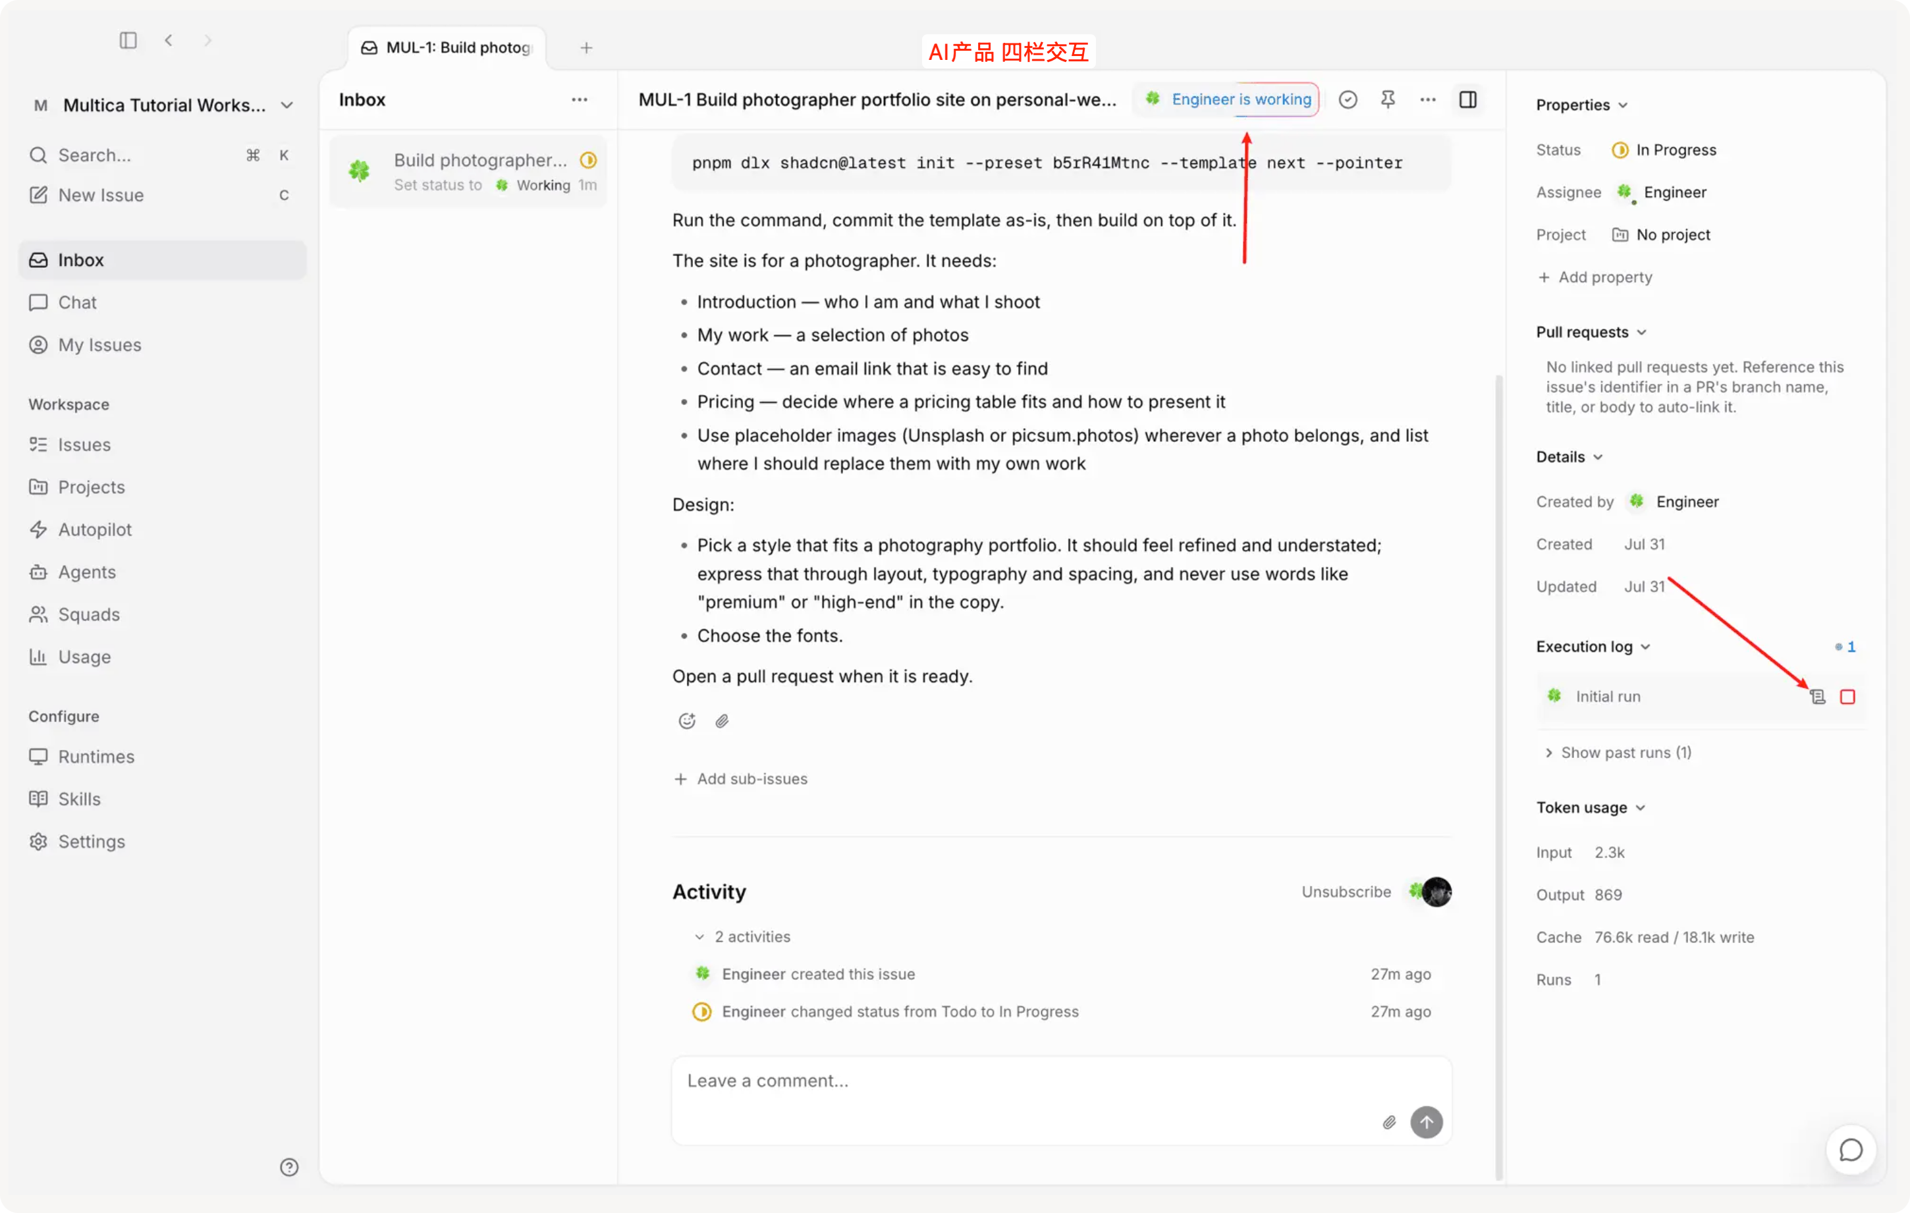
Task: Open Skills under Configure
Action: click(163, 799)
